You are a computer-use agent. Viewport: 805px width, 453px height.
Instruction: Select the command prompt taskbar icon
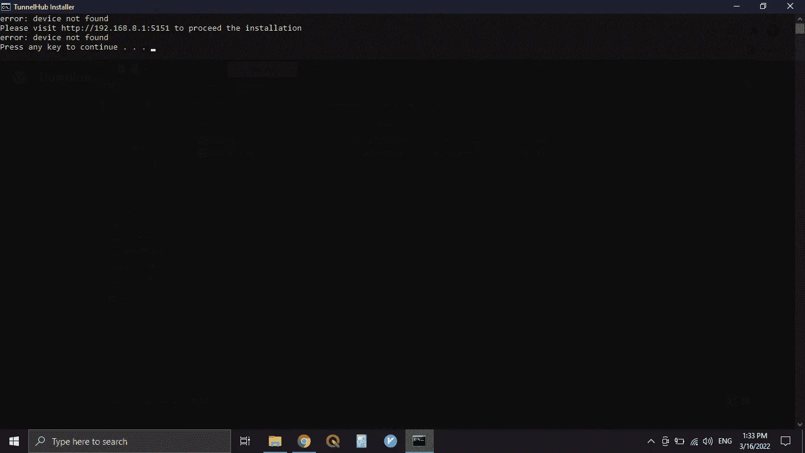click(x=419, y=441)
